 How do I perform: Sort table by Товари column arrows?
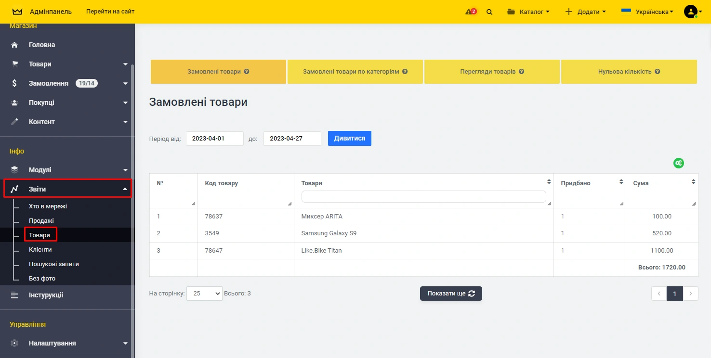pyautogui.click(x=549, y=182)
